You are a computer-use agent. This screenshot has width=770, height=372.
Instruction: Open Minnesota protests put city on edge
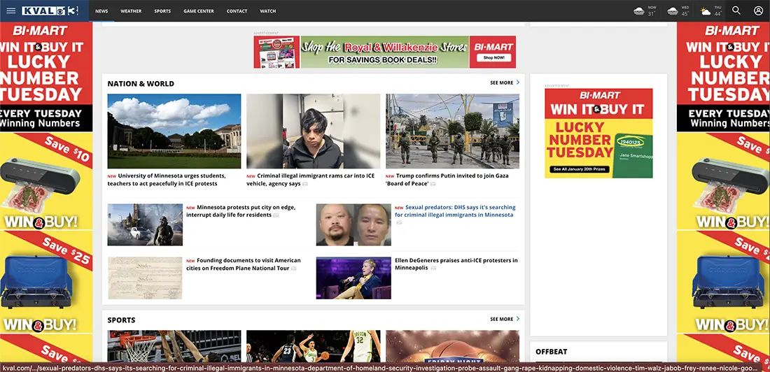click(241, 211)
